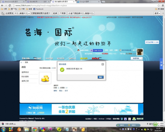Click the user avatar picture
The height and width of the screenshot is (132, 165).
coord(140,52)
